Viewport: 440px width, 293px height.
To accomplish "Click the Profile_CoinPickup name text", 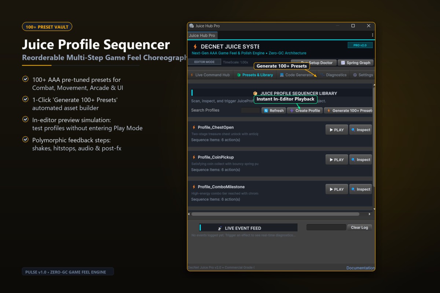I will tap(216, 157).
